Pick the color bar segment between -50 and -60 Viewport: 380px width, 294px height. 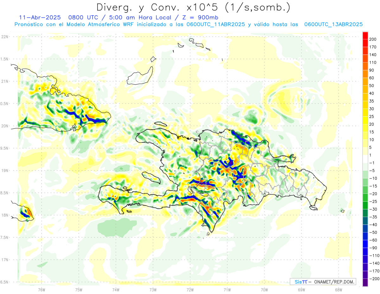pyautogui.click(x=365, y=236)
